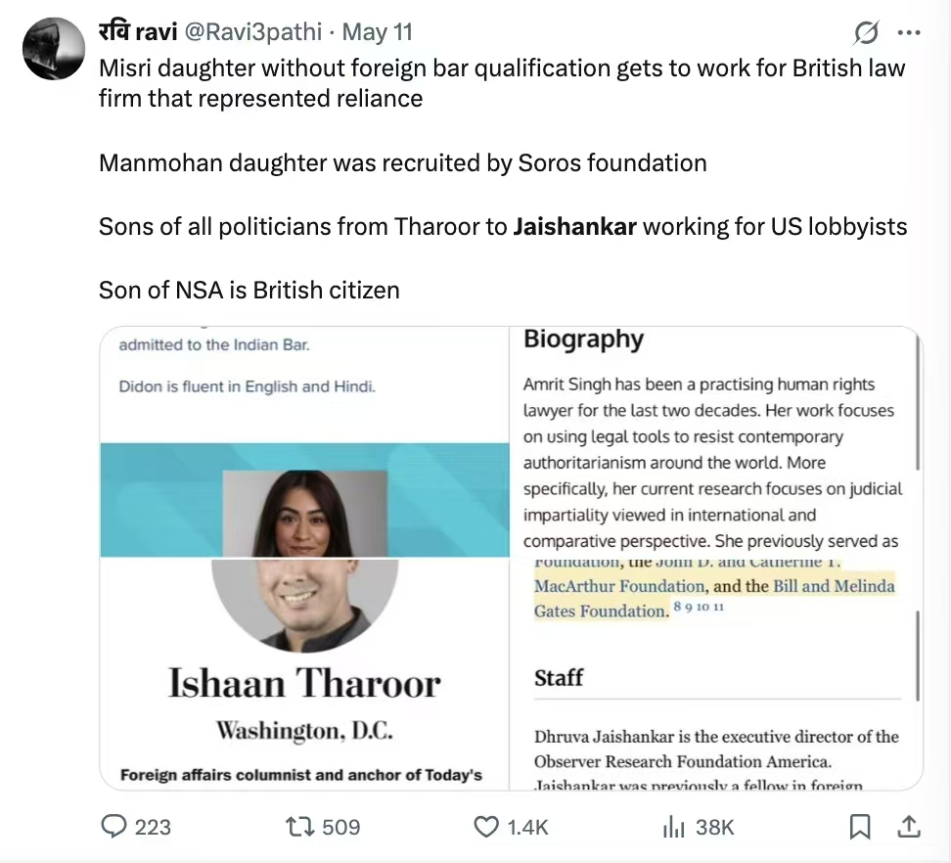The width and height of the screenshot is (951, 863).
Task: Click the Ishaan Tharoor round portrait
Action: click(x=304, y=603)
